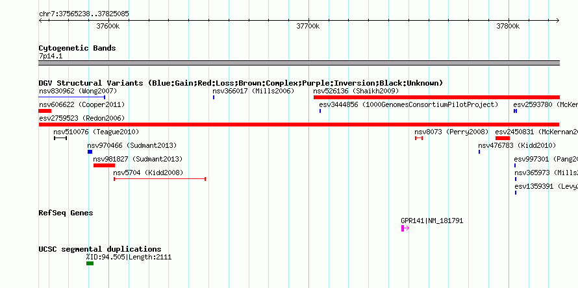578x288 pixels.
Task: Click the blue esv2593780 marker
Action: [x=516, y=111]
